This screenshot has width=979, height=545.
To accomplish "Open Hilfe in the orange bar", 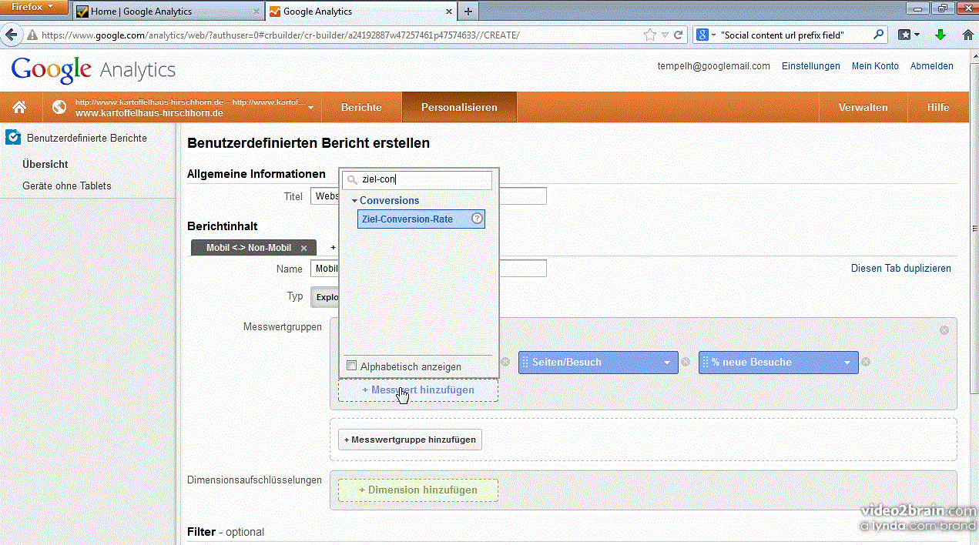I will [x=938, y=108].
